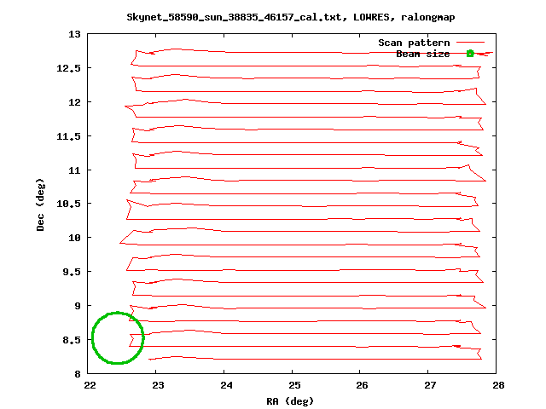This screenshot has height=409, width=546.
Task: Click the y-axis tick label 8
Action: [x=78, y=374]
